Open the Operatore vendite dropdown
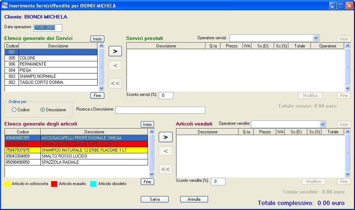Viewport: 355px width, 210px height. (322, 124)
